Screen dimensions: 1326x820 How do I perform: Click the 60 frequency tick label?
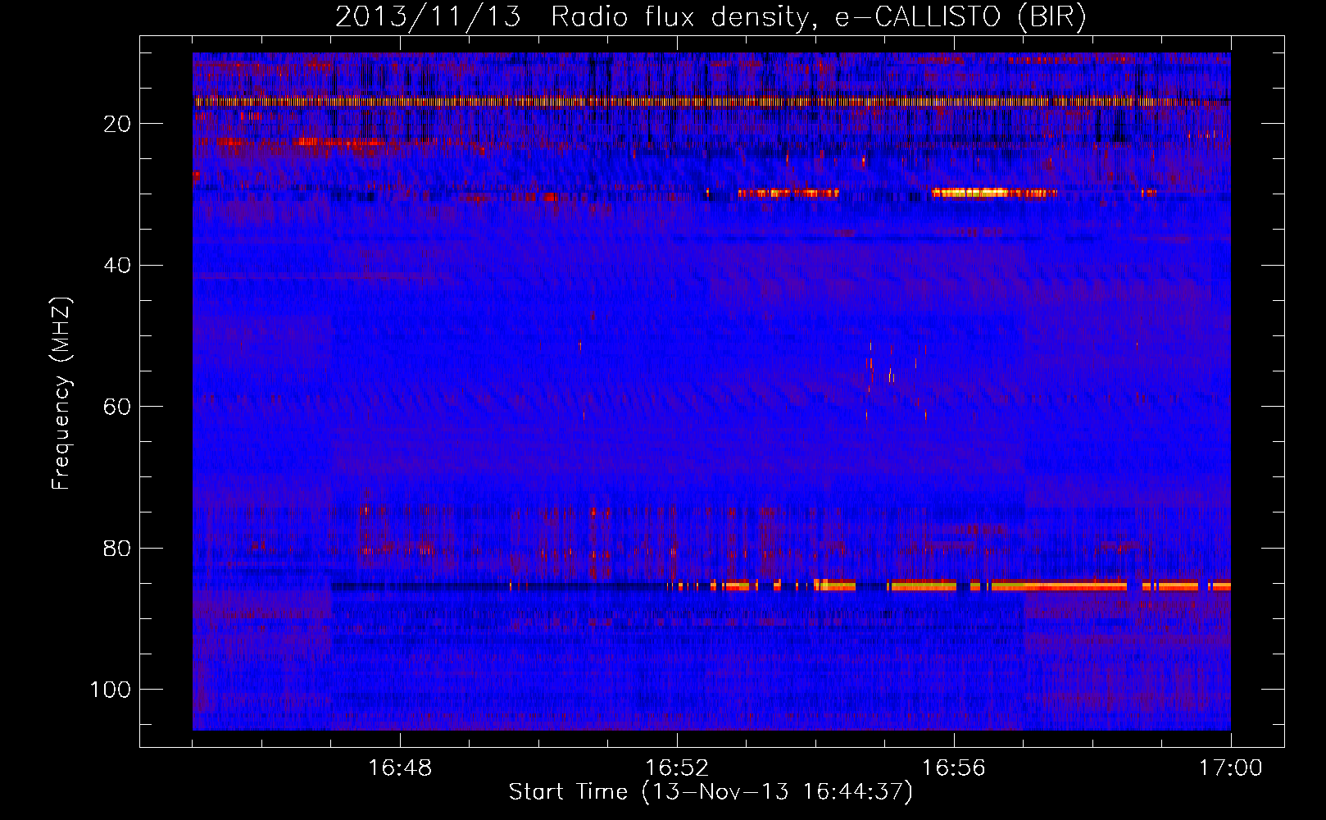118,407
